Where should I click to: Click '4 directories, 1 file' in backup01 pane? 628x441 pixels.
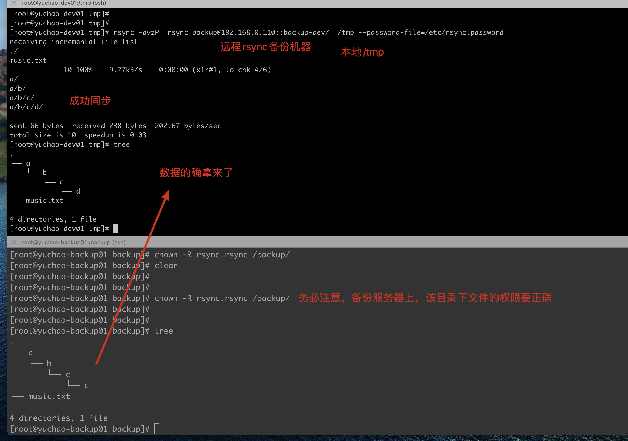[59, 418]
